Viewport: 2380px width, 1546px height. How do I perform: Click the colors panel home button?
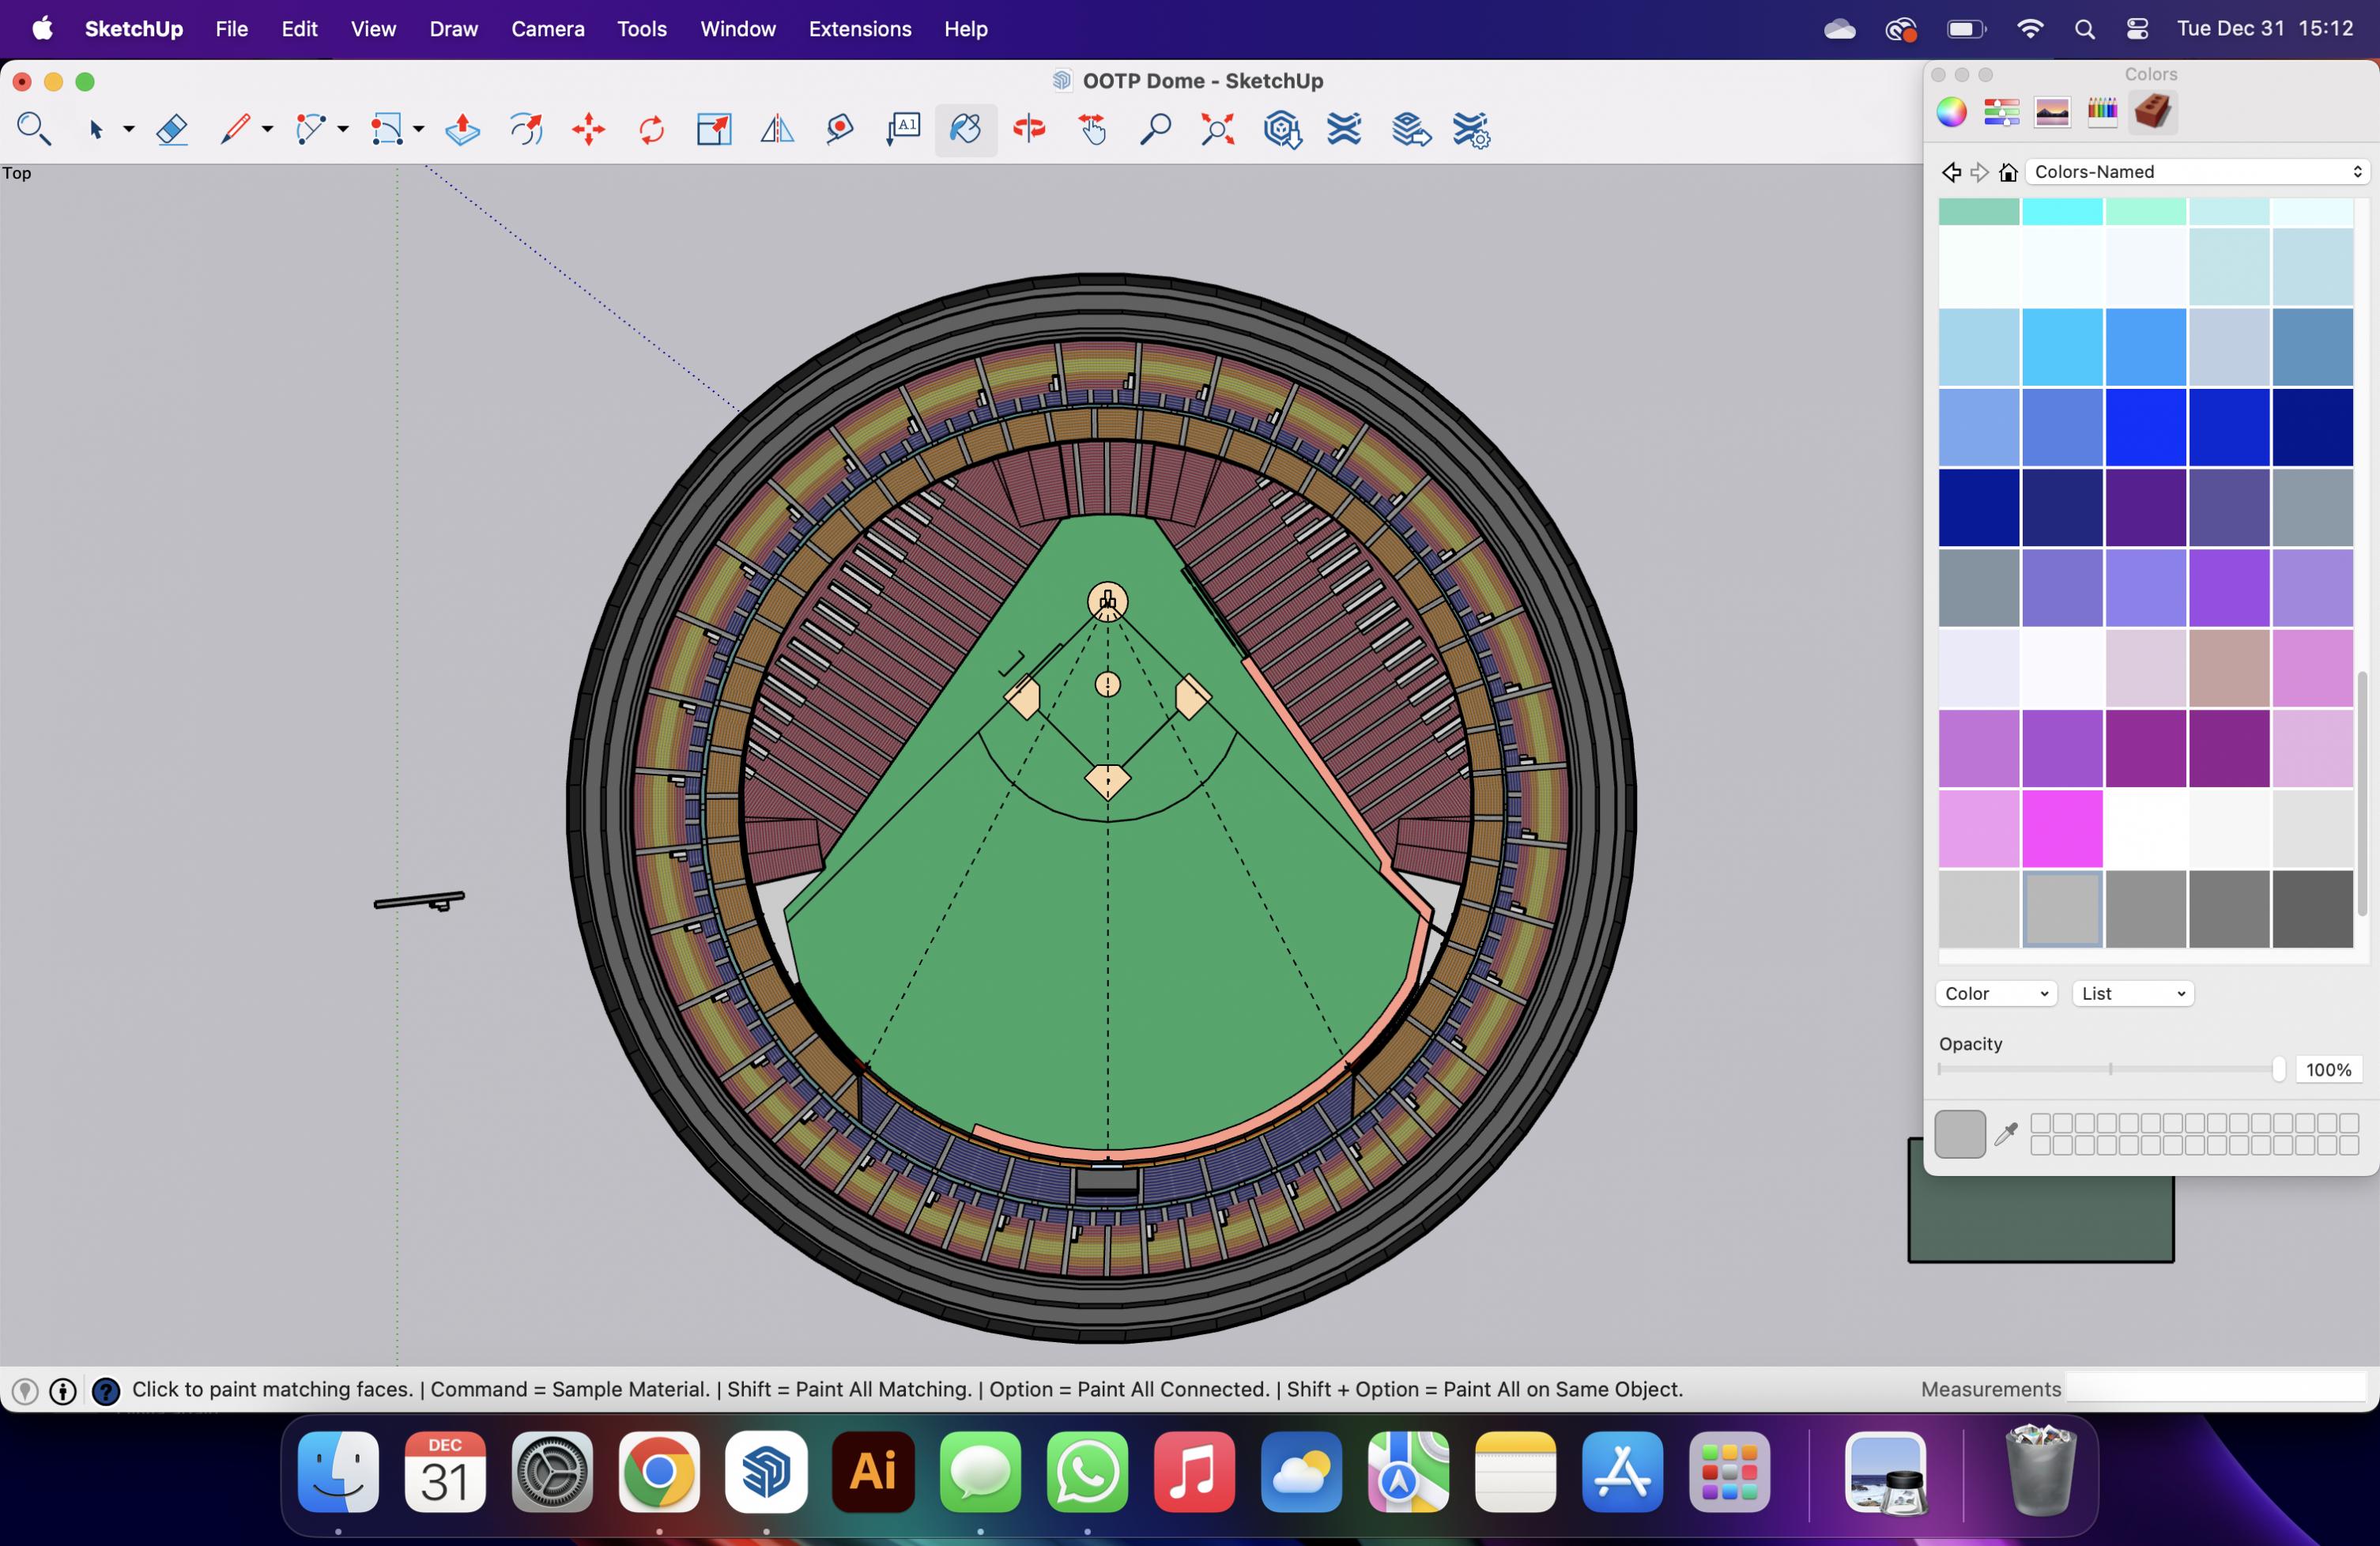(x=2008, y=172)
